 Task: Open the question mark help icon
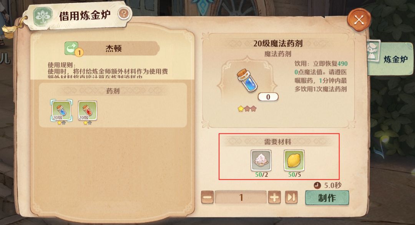point(124,13)
